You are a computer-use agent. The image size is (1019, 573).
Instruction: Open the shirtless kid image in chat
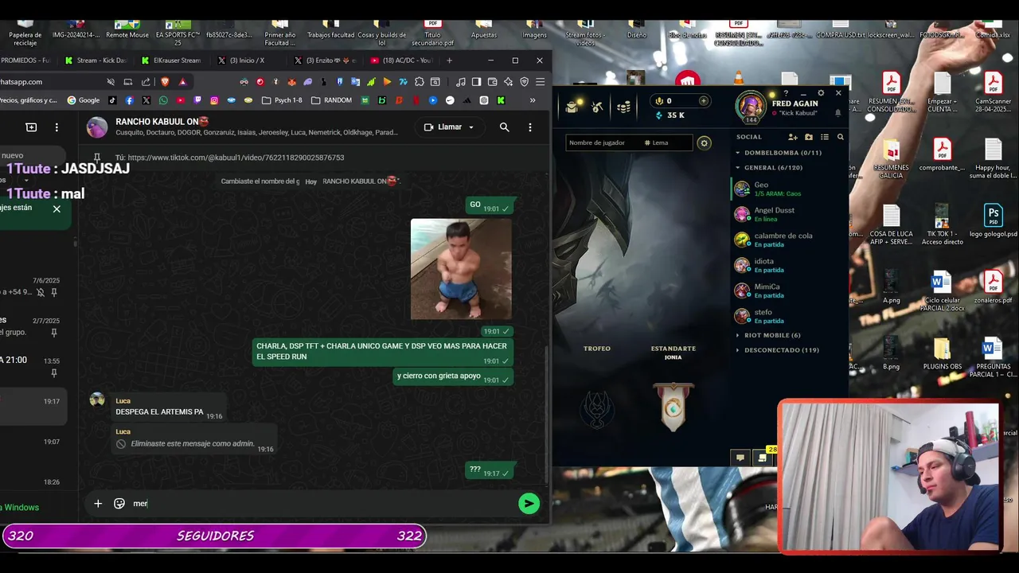point(461,269)
